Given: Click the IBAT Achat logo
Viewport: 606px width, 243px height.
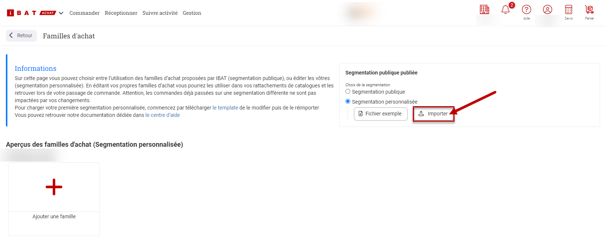Looking at the screenshot, I should pyautogui.click(x=31, y=13).
